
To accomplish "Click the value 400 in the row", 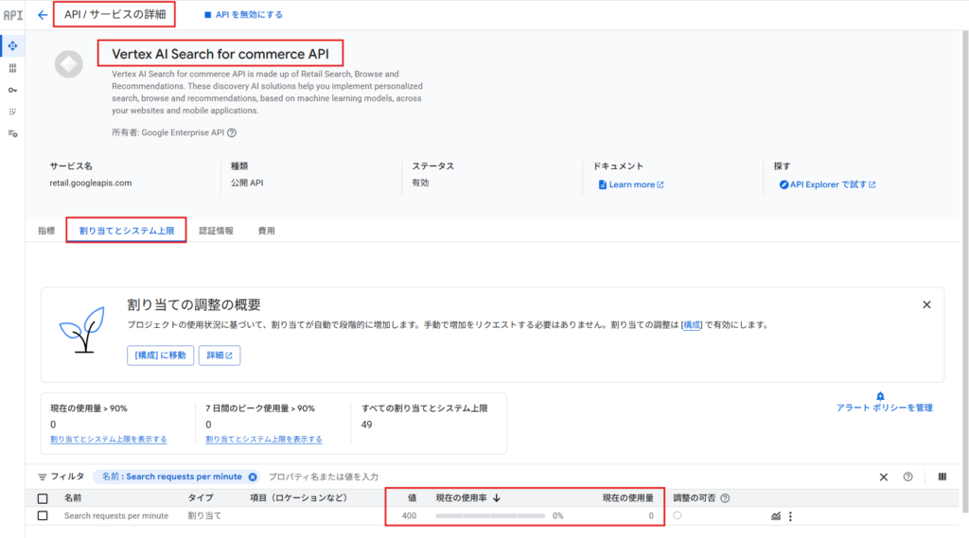I will [x=409, y=515].
